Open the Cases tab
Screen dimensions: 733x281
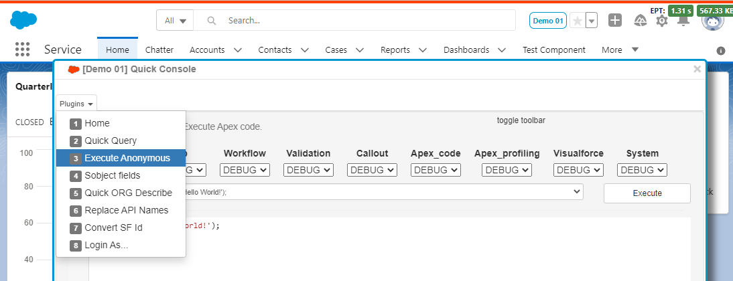[336, 50]
